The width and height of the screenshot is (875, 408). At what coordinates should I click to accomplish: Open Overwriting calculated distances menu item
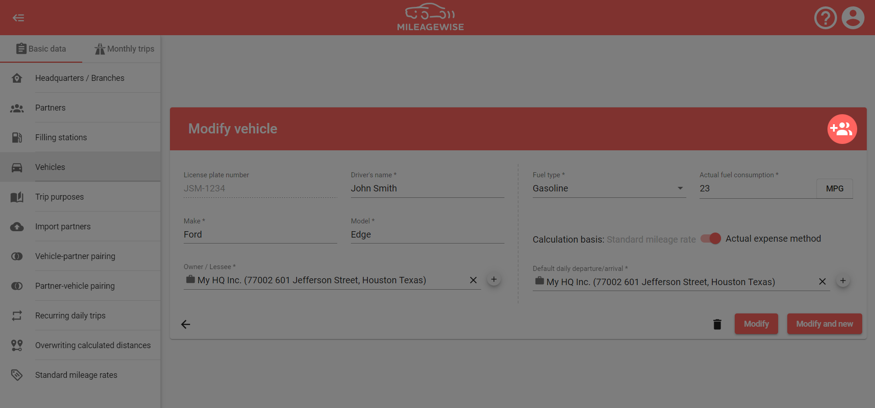(80, 345)
